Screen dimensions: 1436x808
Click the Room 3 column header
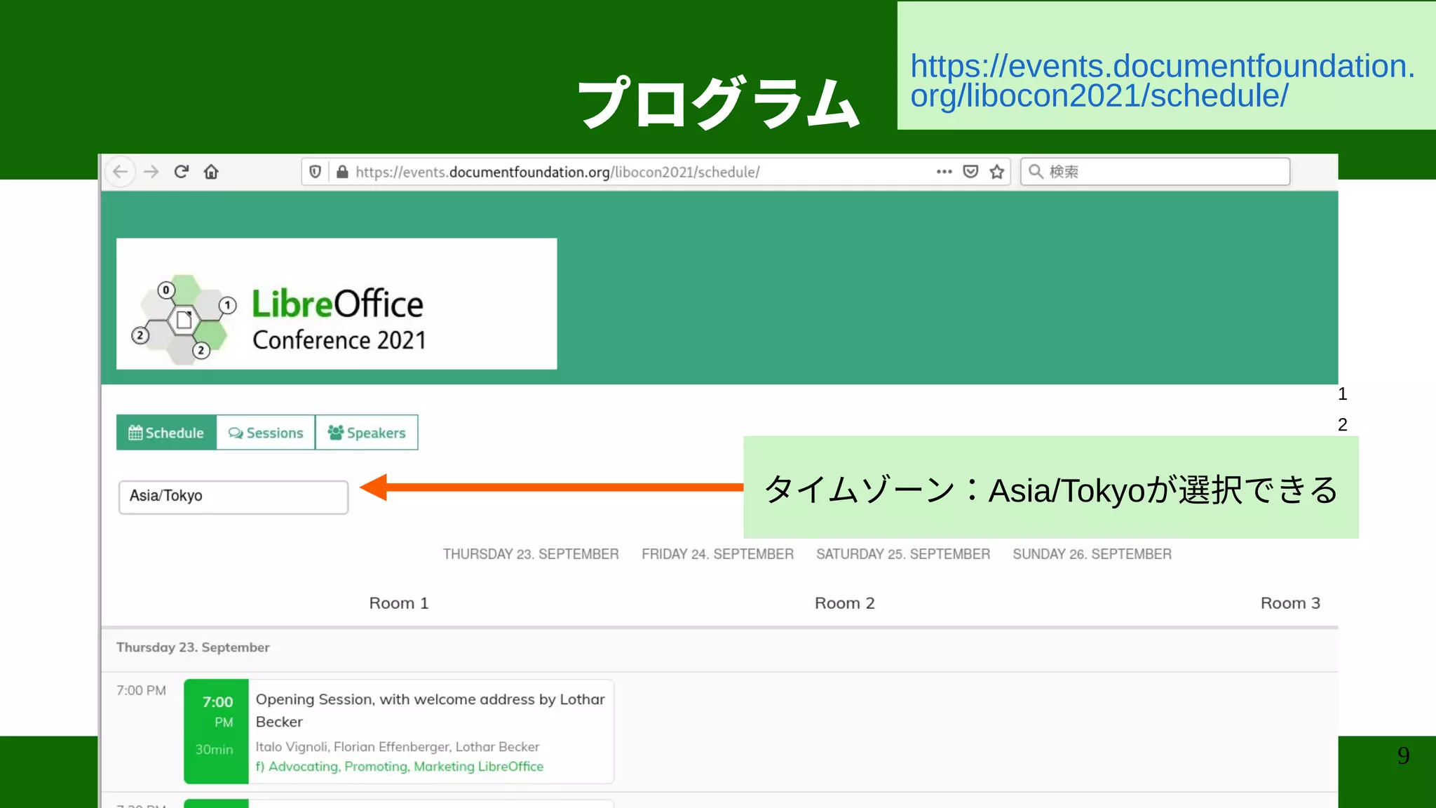pyautogui.click(x=1290, y=603)
